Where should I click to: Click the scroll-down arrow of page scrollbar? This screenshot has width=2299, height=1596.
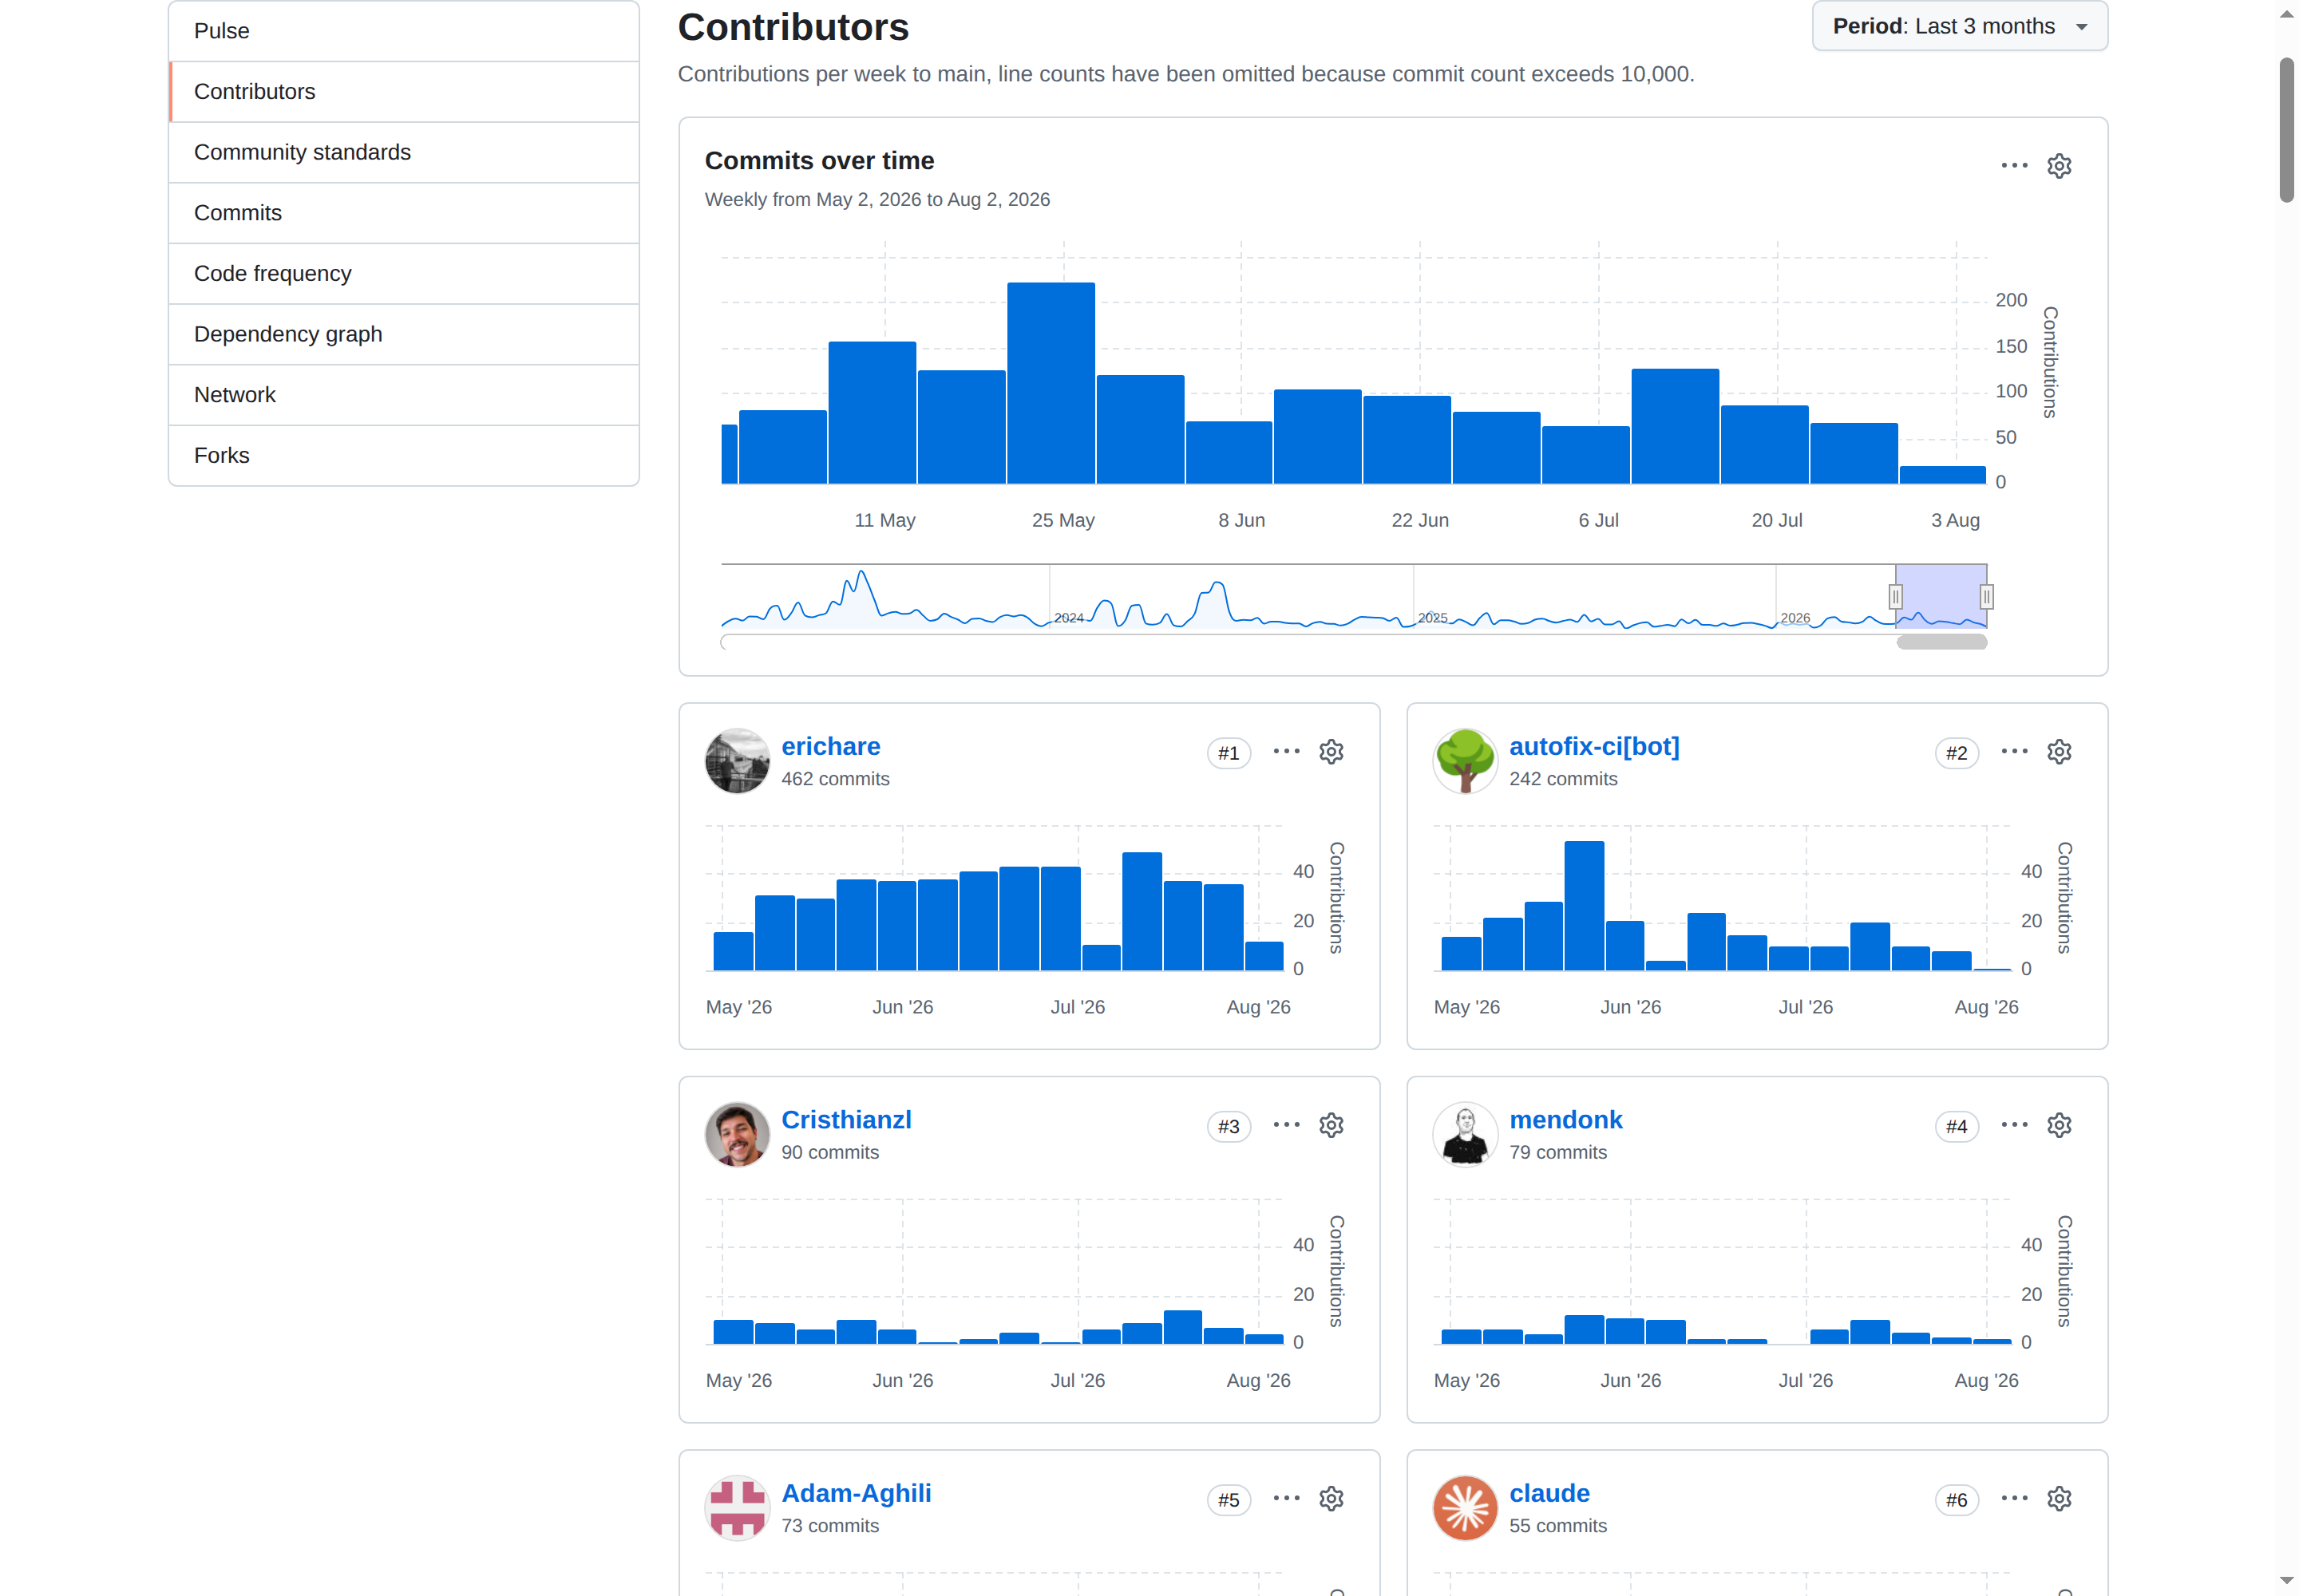[x=2287, y=1581]
